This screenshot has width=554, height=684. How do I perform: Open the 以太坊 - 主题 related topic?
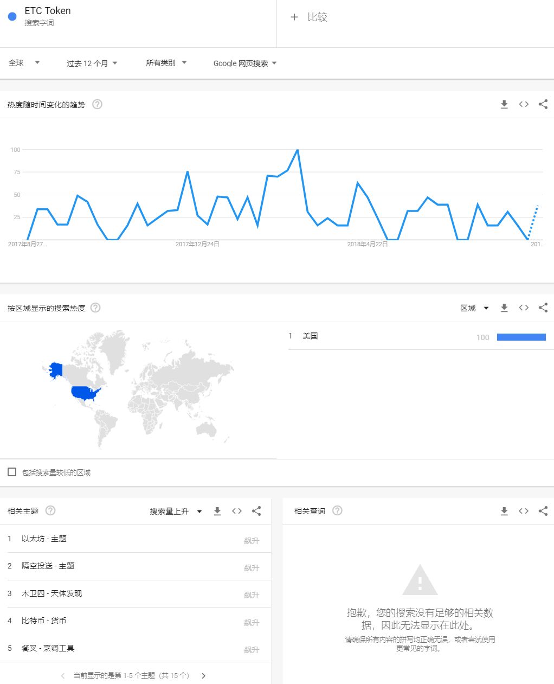point(44,539)
